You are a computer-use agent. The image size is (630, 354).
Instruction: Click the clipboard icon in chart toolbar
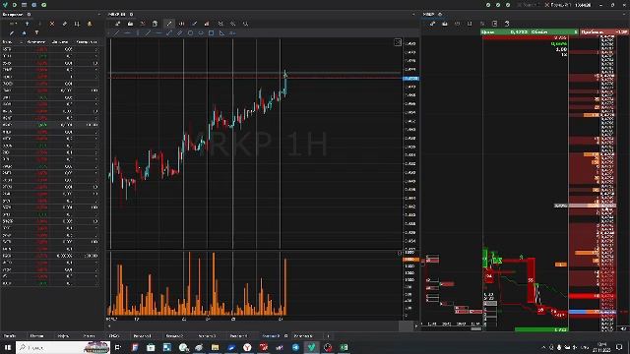point(155,24)
